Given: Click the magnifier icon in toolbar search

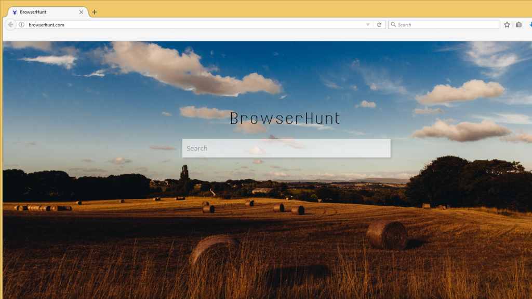Looking at the screenshot, I should pos(393,24).
